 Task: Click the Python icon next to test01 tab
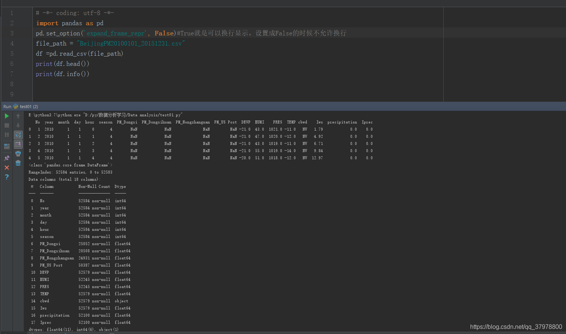(x=15, y=107)
